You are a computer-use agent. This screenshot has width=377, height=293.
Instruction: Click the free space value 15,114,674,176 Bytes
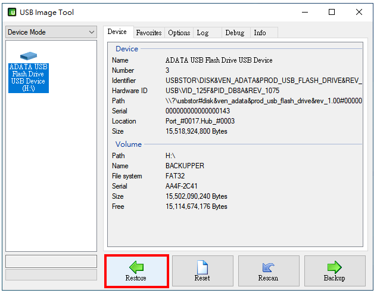196,206
